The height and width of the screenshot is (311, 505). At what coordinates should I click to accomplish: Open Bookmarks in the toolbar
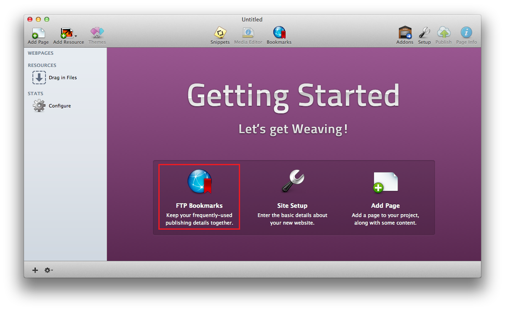pos(279,32)
